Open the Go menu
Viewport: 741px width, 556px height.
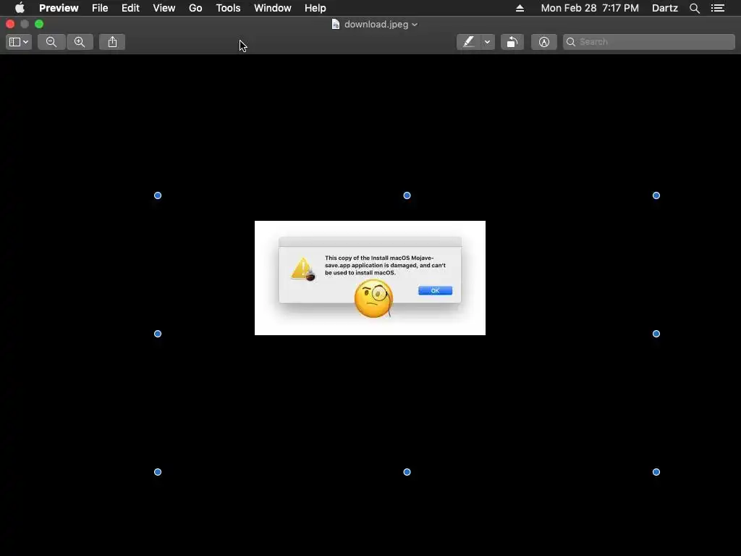coord(195,8)
